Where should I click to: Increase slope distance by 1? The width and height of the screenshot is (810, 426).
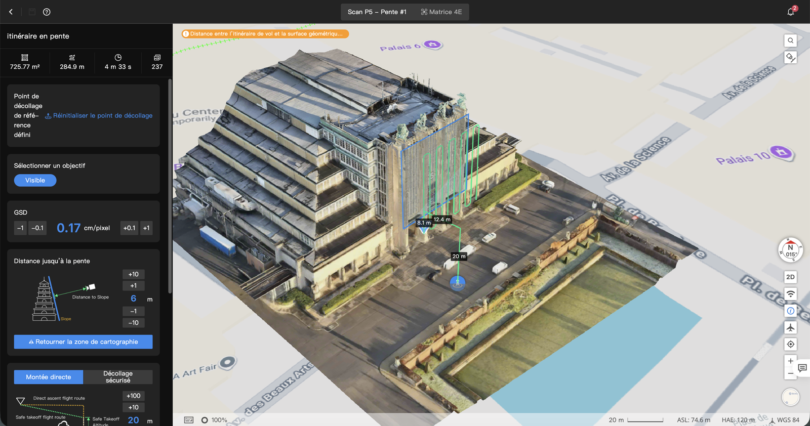134,286
